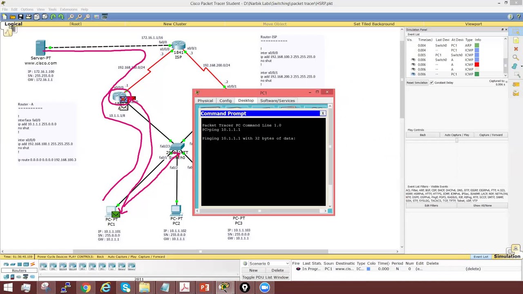Switch to Software/Services tab in PC1 window
523x294 pixels.
277,100
